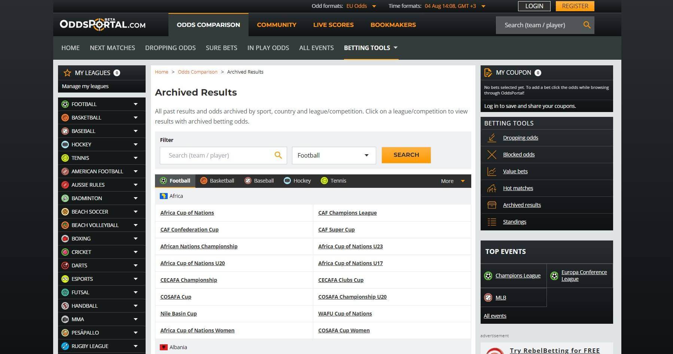Image resolution: width=673 pixels, height=354 pixels.
Task: Click the Value bets chart icon
Action: point(492,171)
